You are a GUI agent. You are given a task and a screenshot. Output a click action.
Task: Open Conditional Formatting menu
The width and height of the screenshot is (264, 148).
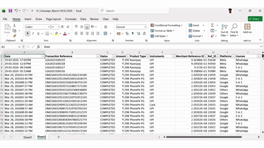pyautogui.click(x=167, y=25)
